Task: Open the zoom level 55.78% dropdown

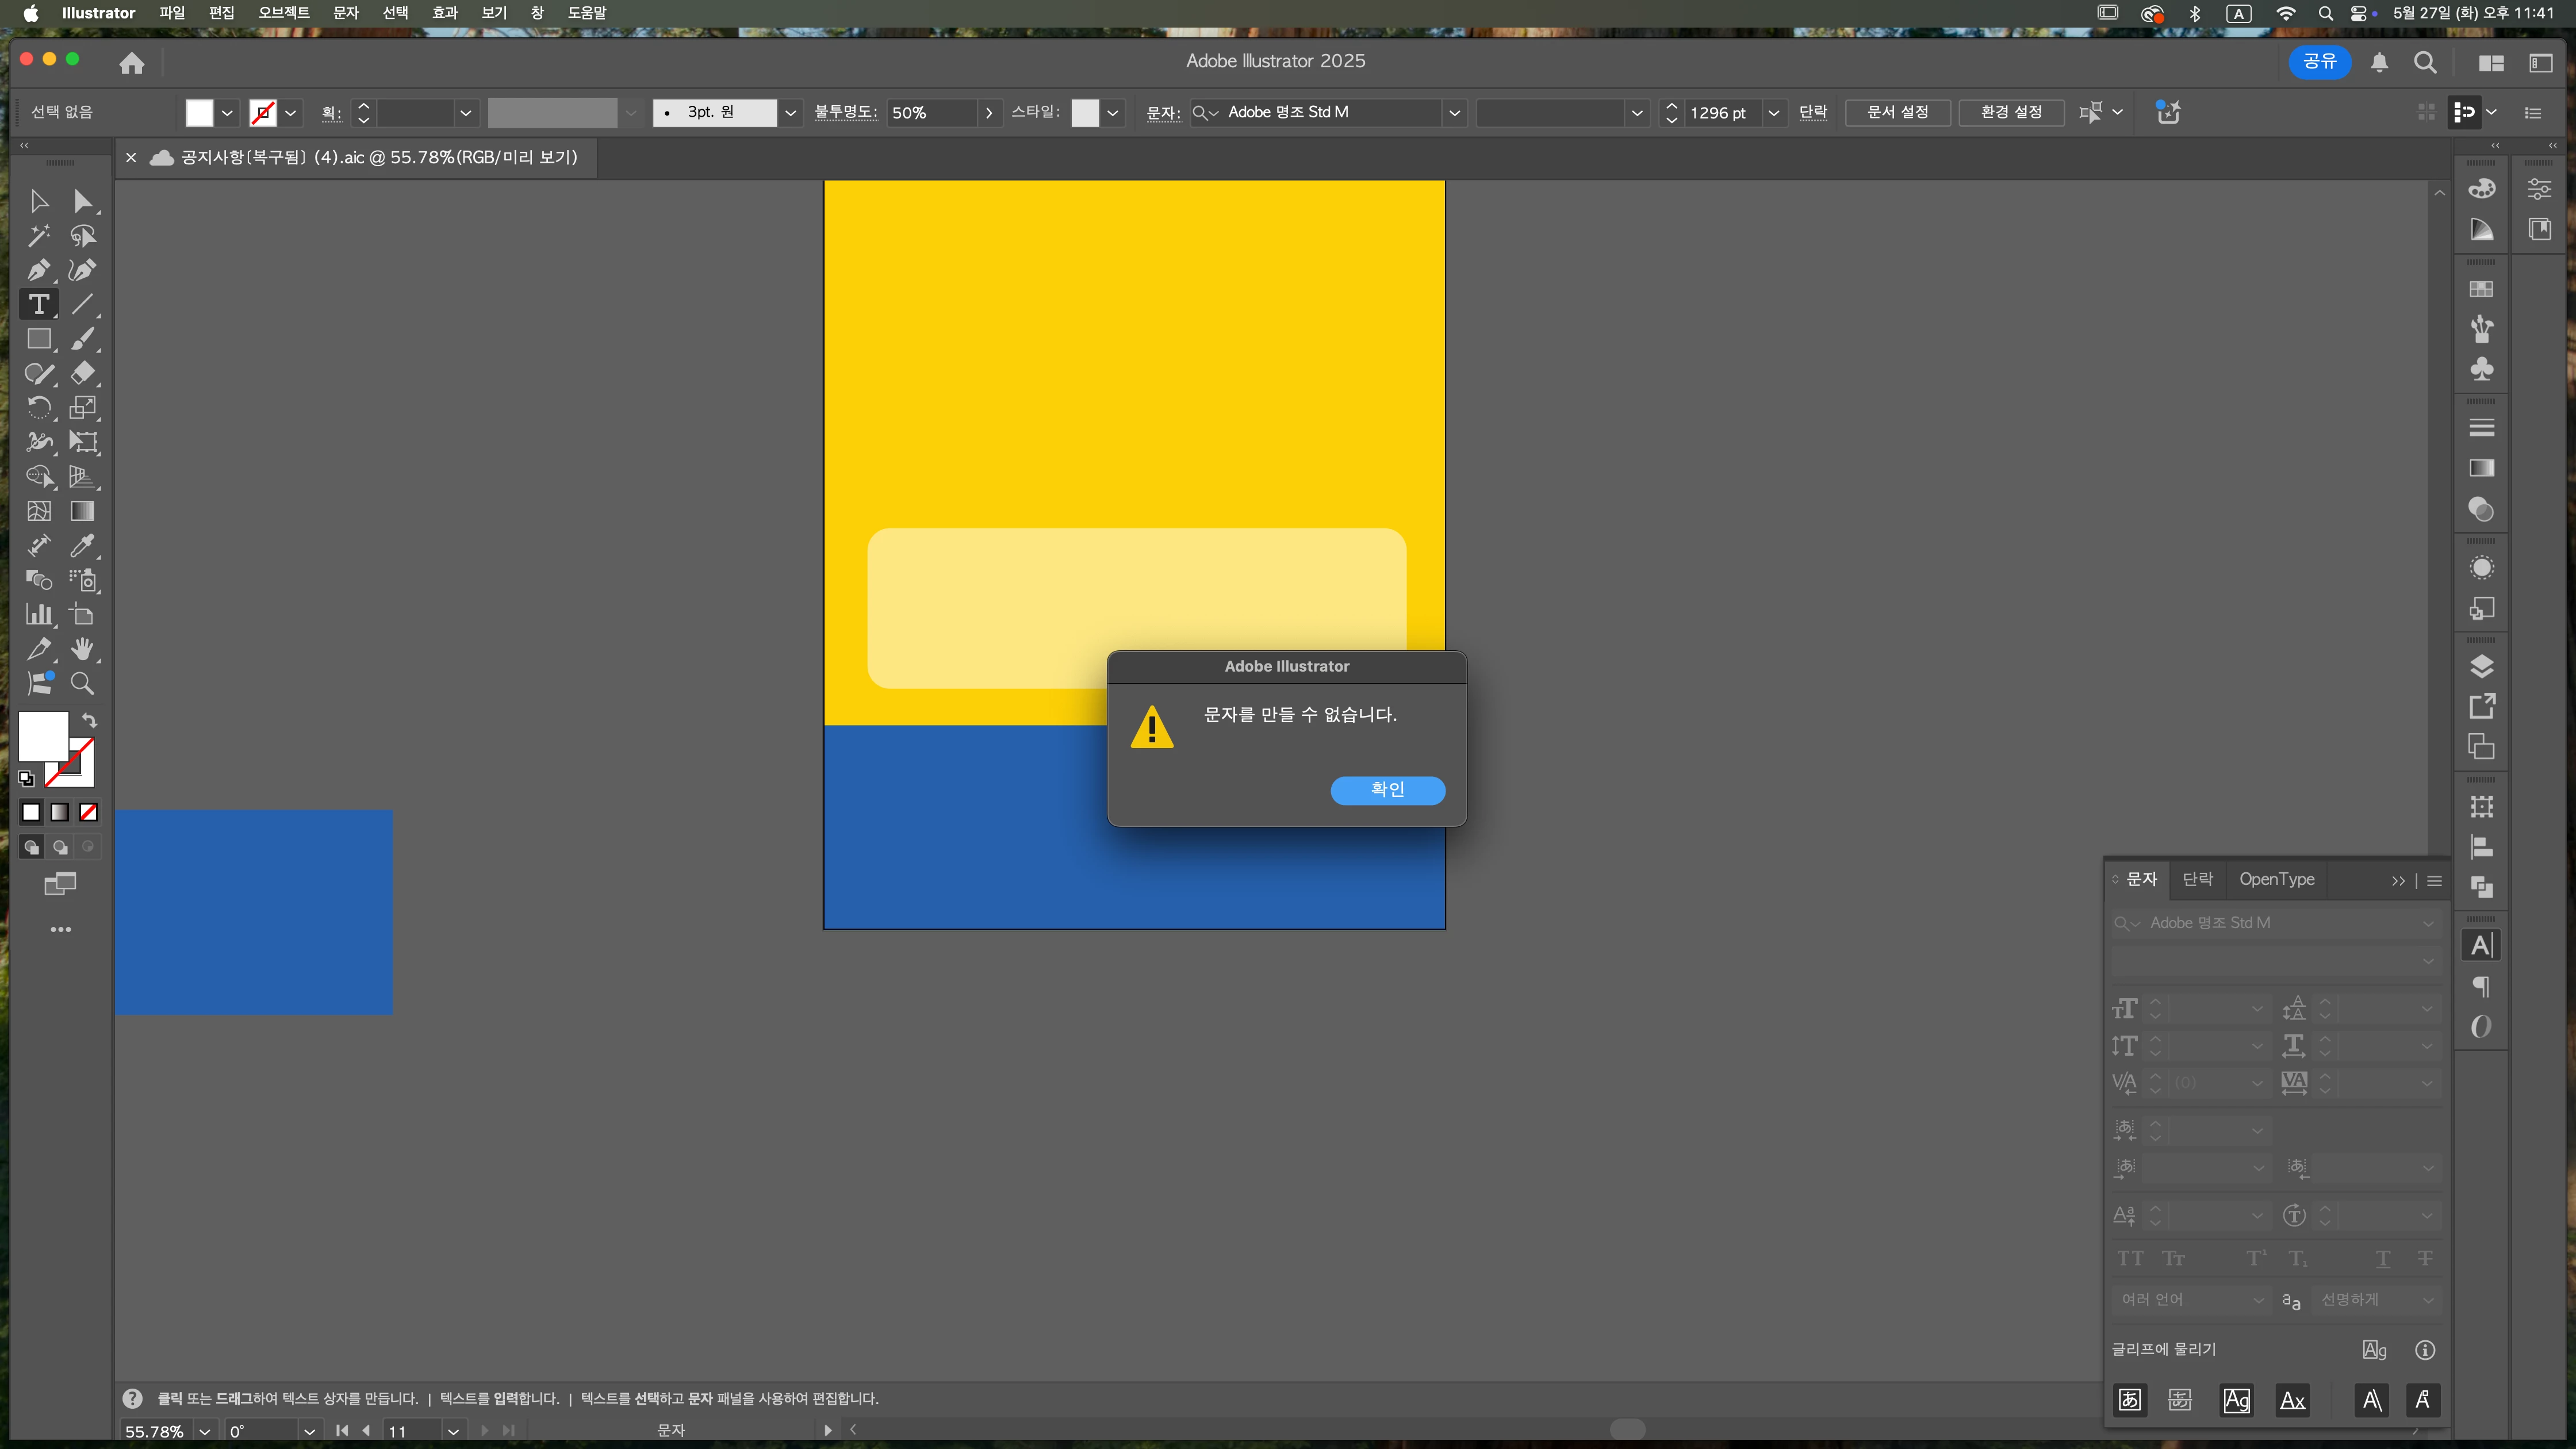Action: (204, 1431)
